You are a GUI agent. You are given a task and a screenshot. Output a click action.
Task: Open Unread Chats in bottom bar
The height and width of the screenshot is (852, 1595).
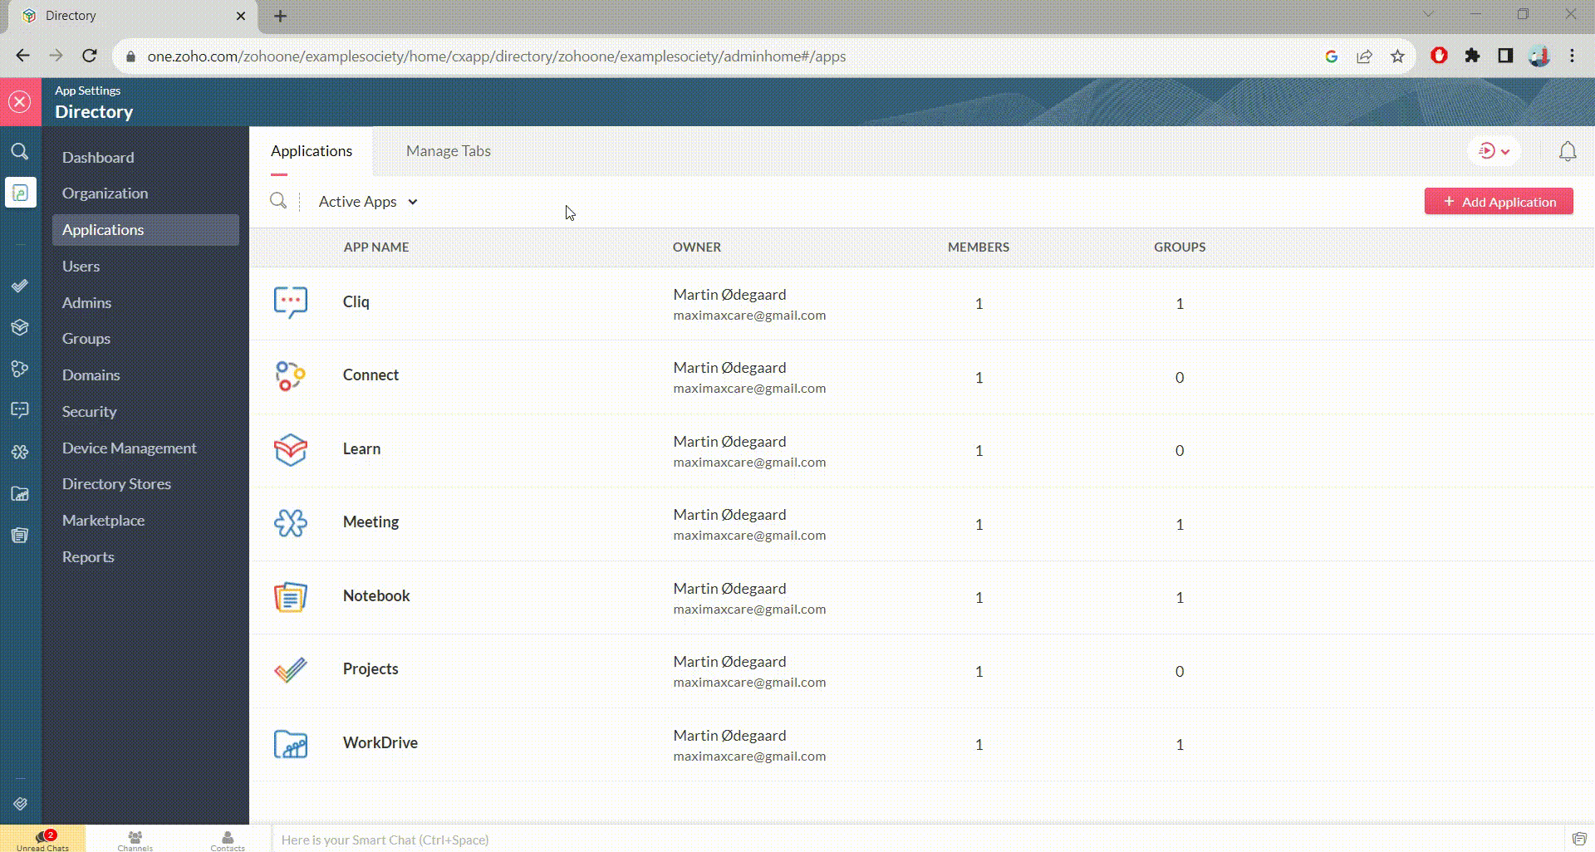(42, 840)
